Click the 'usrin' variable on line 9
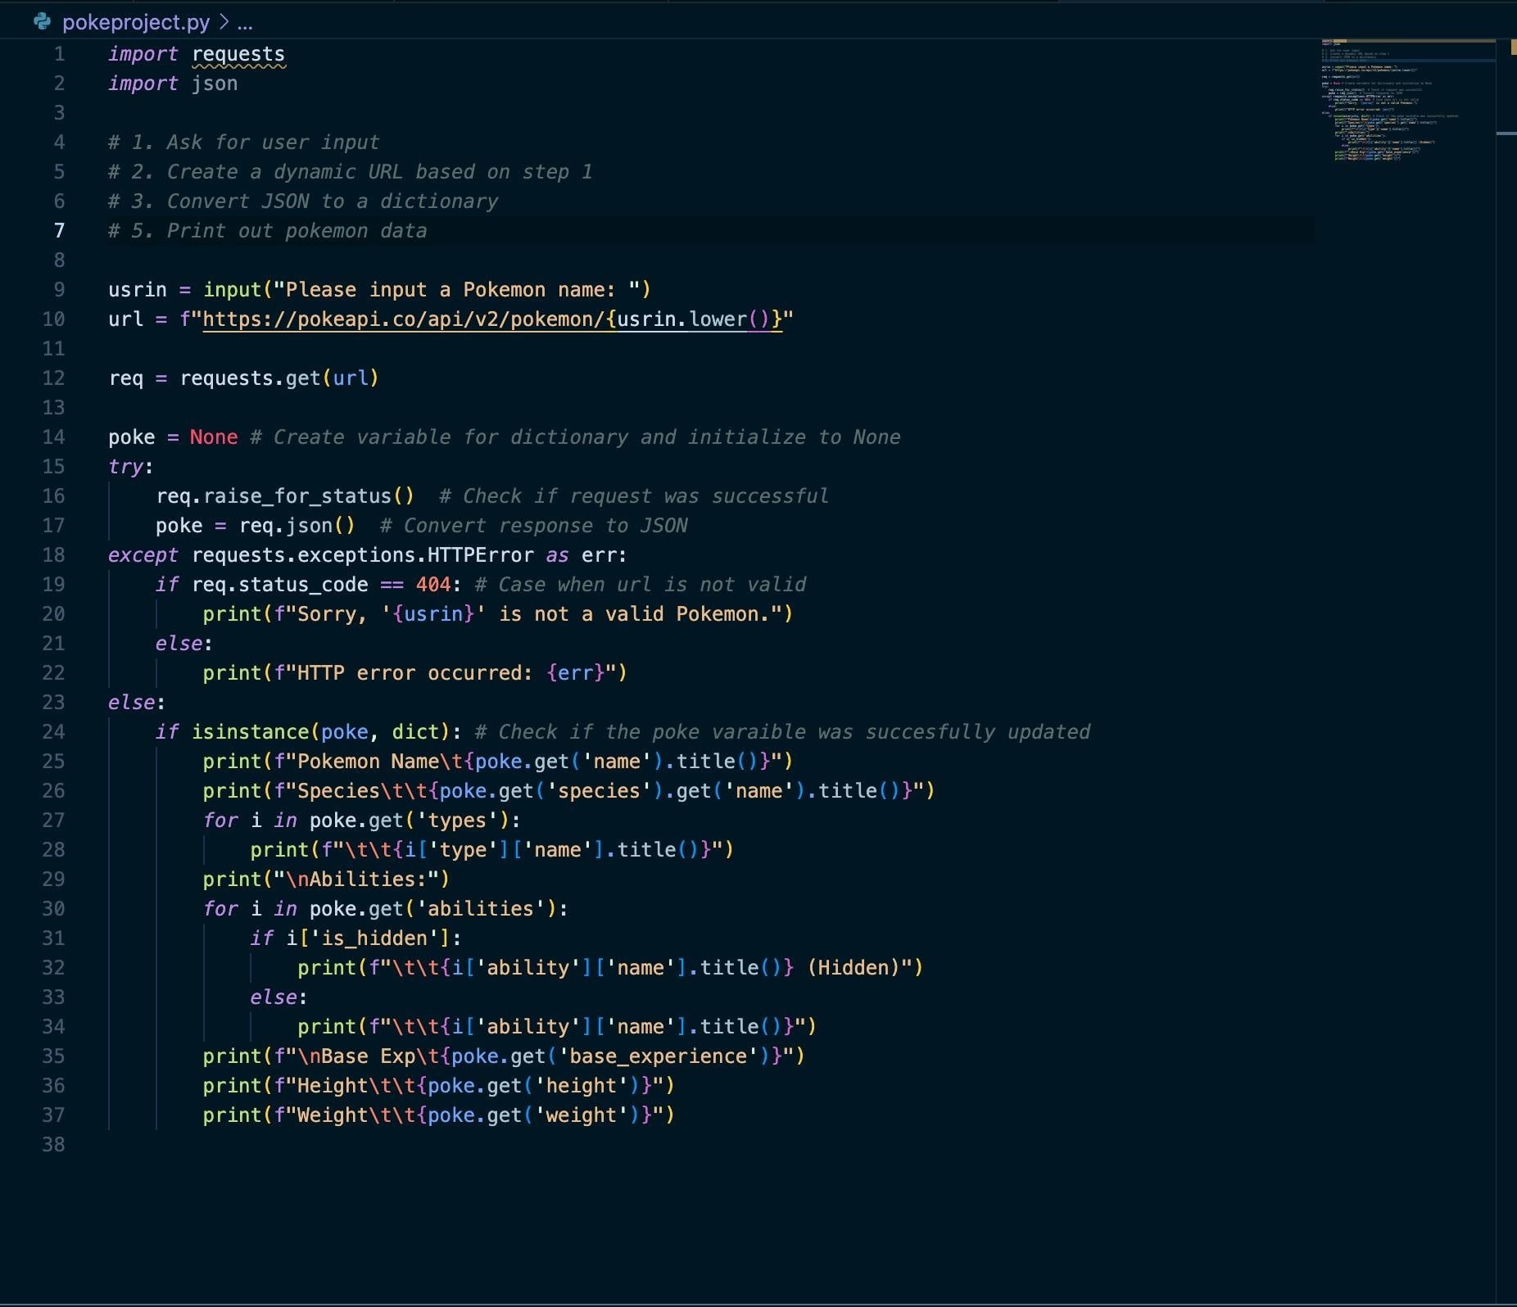 point(138,290)
